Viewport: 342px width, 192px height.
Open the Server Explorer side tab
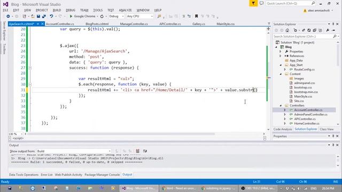[x=4, y=31]
